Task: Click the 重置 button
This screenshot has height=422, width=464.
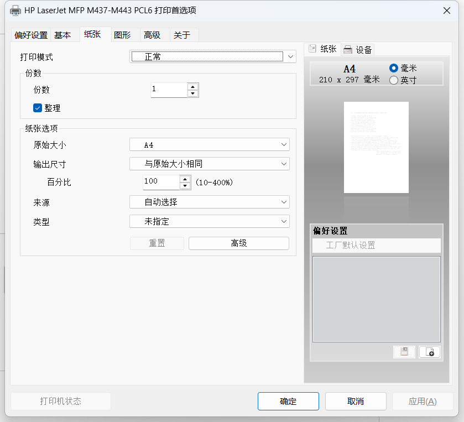Action: pyautogui.click(x=157, y=243)
